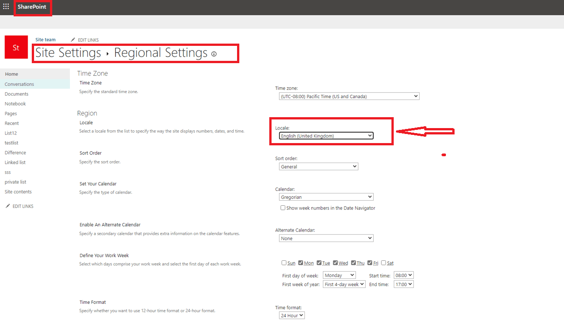Open the Alternate Calendar dropdown
Image resolution: width=564 pixels, height=327 pixels.
(326, 238)
